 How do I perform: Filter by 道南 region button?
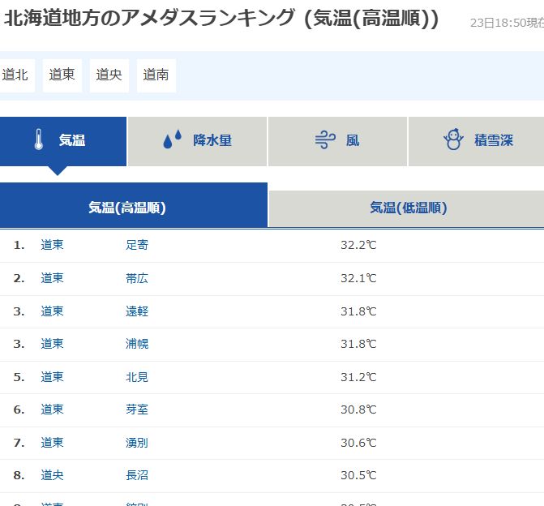point(156,75)
